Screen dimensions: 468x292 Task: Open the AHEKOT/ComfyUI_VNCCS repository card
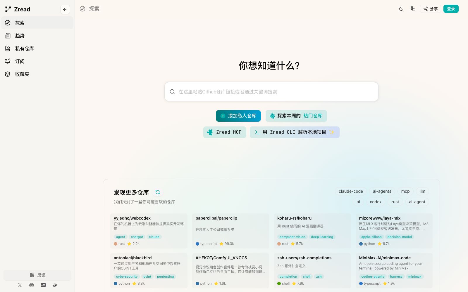pos(230,271)
